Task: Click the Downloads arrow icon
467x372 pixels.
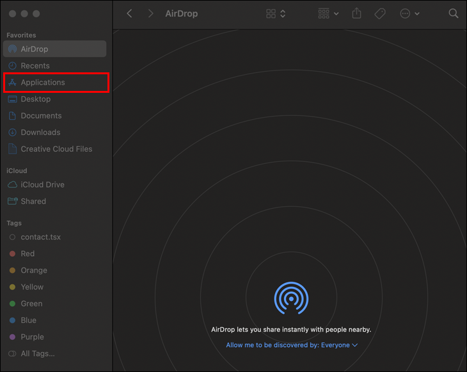Action: (x=13, y=133)
